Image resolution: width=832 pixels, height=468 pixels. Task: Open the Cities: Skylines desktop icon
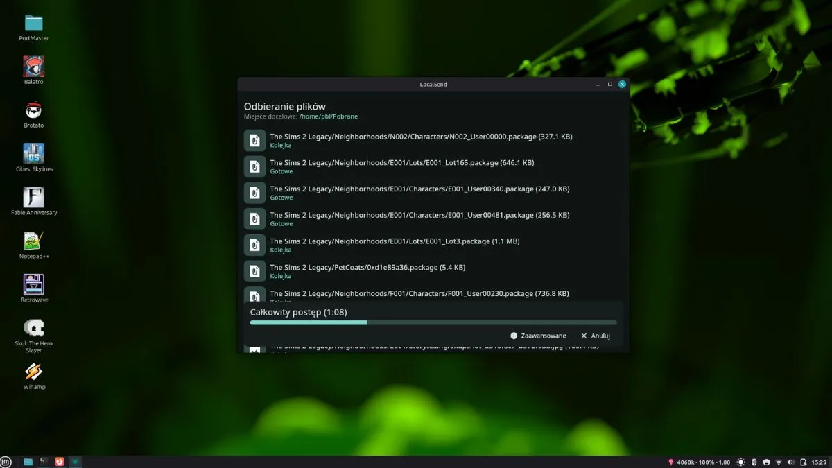(x=33, y=153)
